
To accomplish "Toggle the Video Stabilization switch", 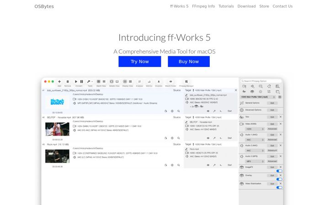I will tap(279, 187).
